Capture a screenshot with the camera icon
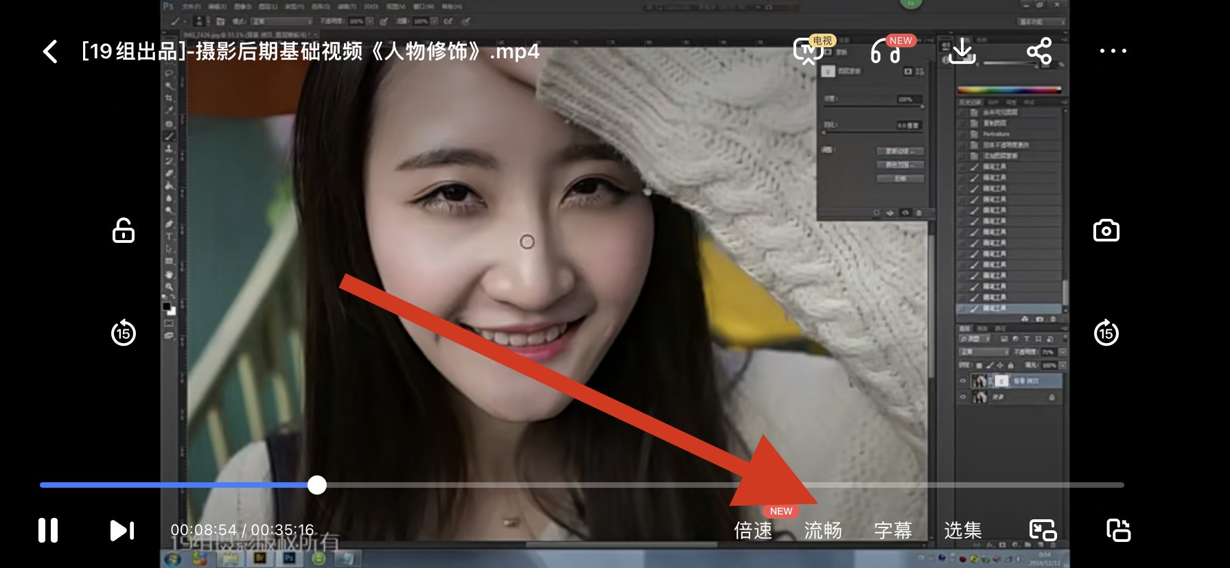This screenshot has width=1230, height=568. pos(1106,230)
